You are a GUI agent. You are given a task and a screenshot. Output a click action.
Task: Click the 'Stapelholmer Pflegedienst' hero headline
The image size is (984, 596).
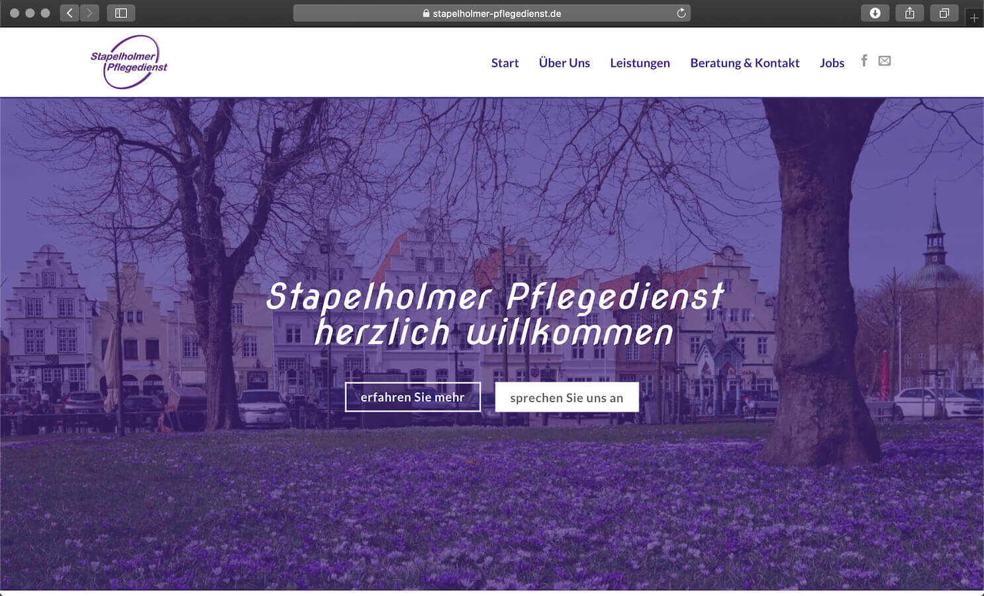[495, 296]
